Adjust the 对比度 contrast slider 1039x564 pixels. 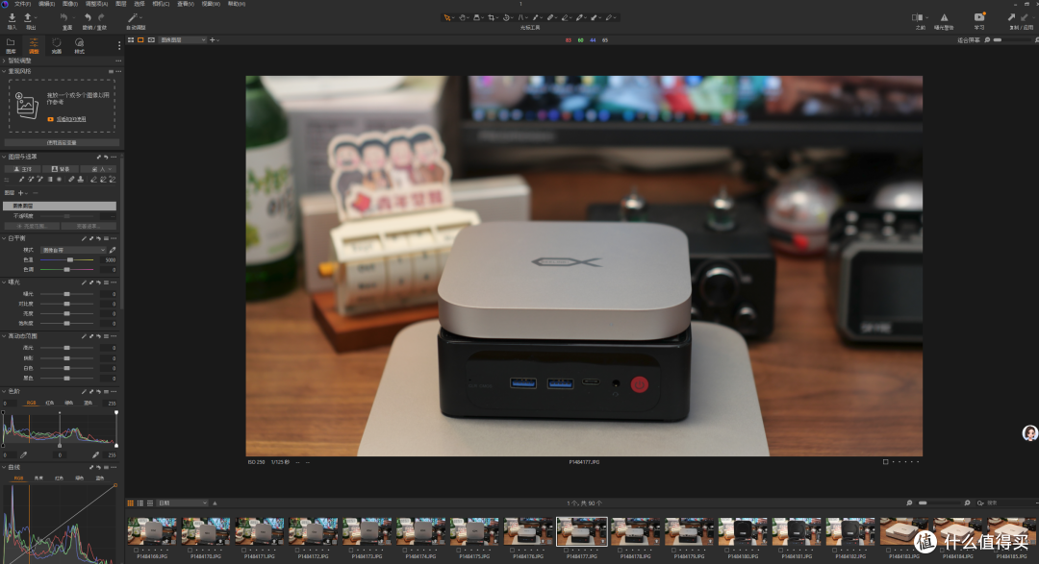(x=67, y=304)
